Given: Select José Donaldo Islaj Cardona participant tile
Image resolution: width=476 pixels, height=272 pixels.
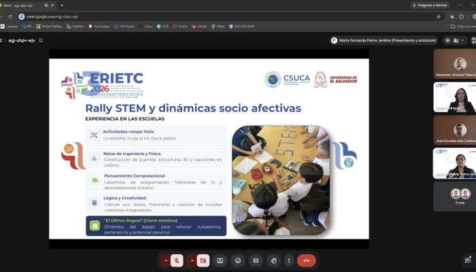Looking at the screenshot, I should [x=455, y=131].
